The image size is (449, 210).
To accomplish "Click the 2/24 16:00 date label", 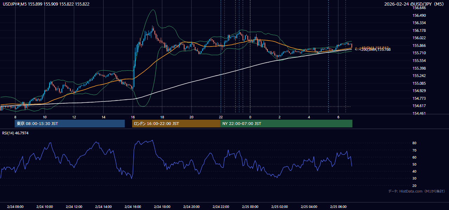I will pos(133,207).
